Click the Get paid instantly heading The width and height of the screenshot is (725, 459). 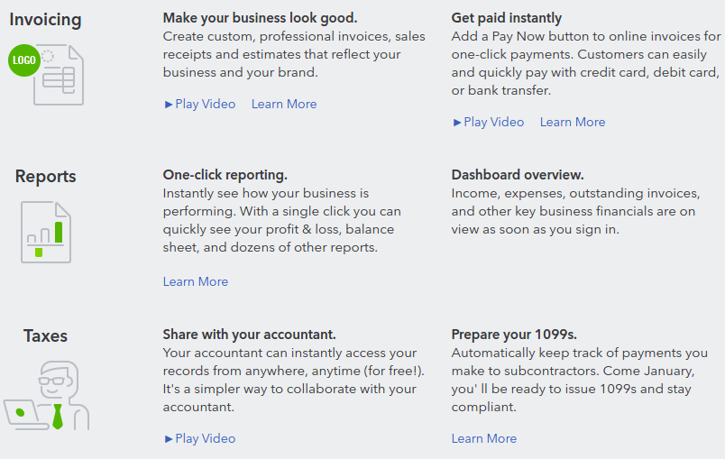pos(506,18)
